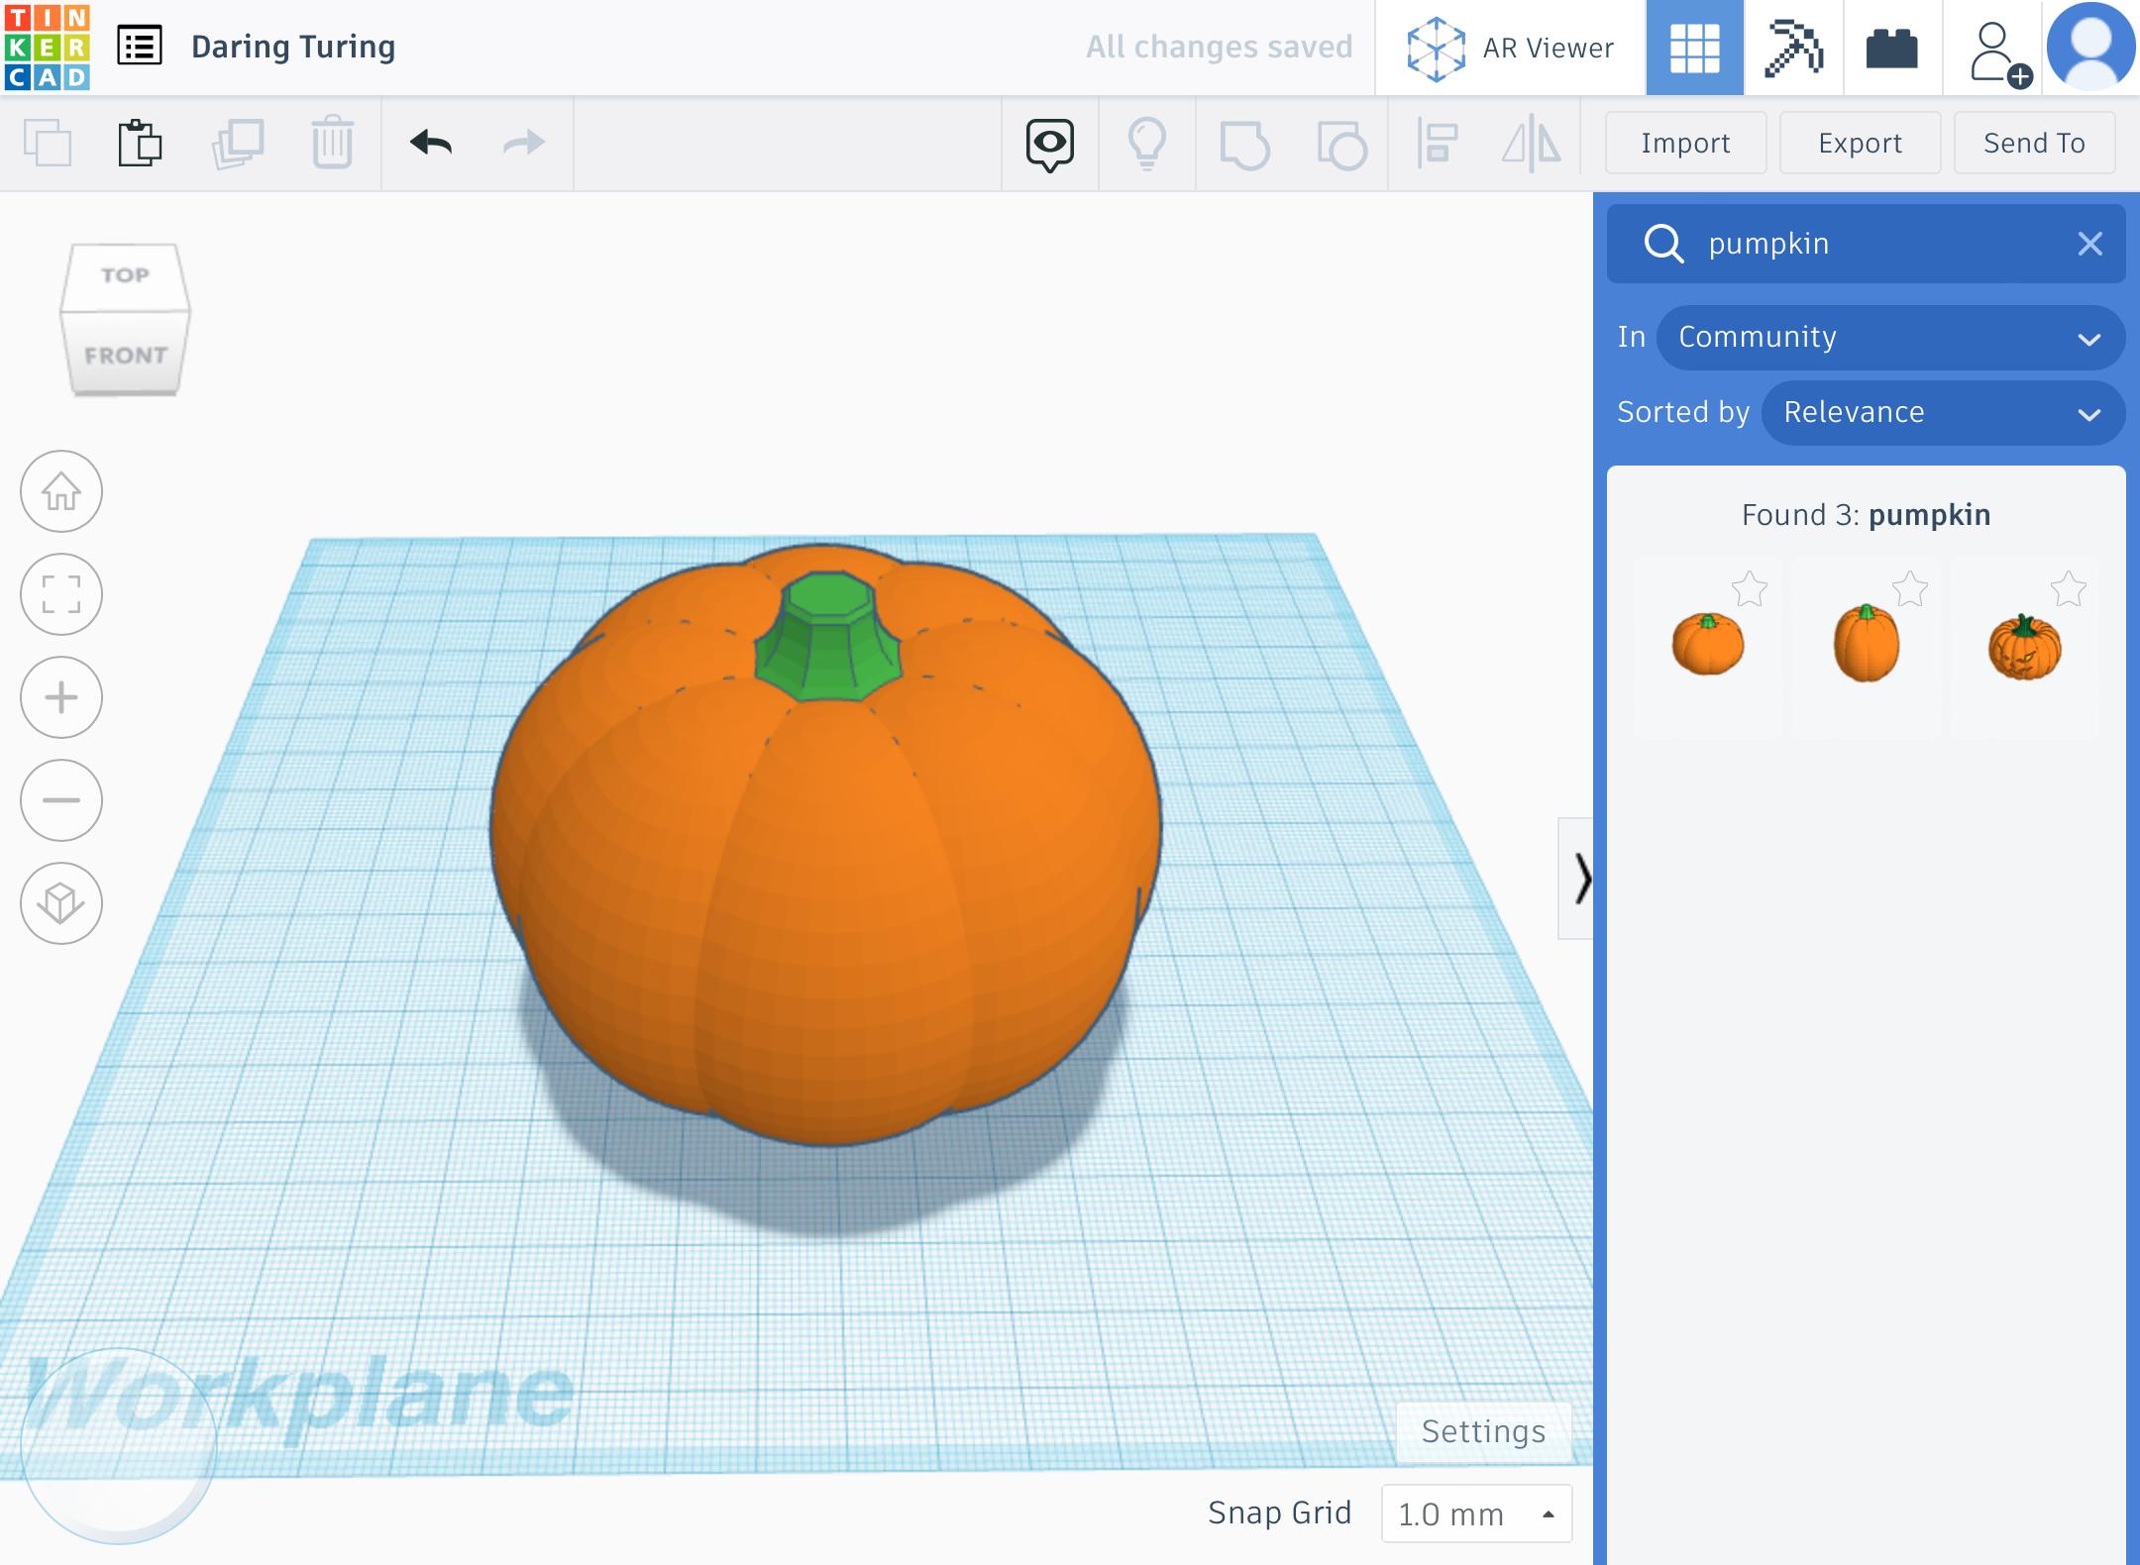The image size is (2140, 1565).
Task: Toggle perspective and orthographic view cube icon
Action: pos(61,902)
